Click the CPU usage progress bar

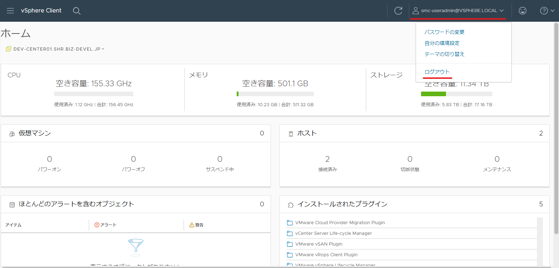94,94
